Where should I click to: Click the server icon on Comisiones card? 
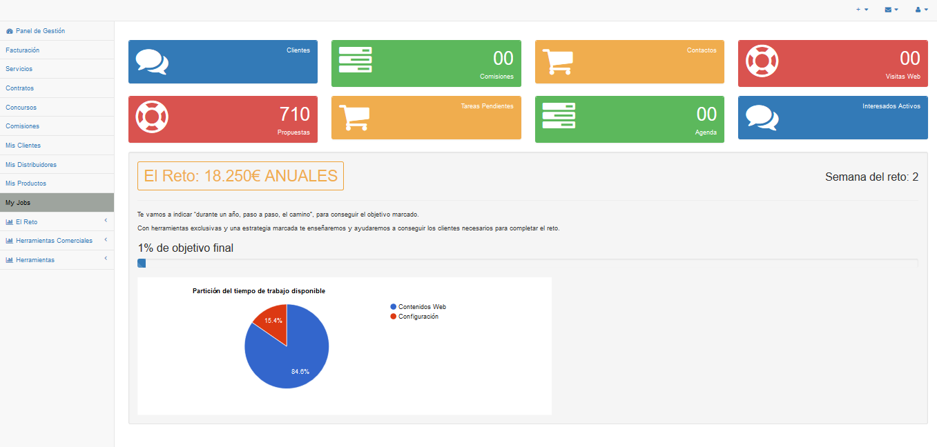click(x=355, y=60)
